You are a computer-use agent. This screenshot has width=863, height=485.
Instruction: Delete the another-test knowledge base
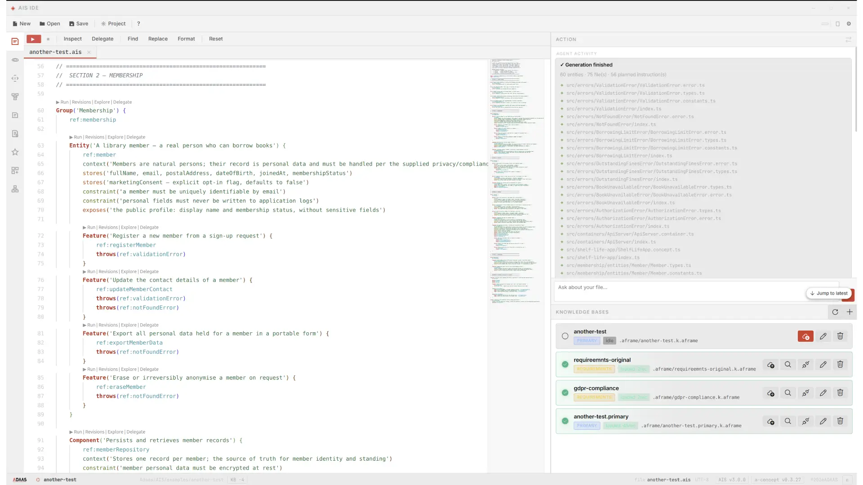click(x=840, y=336)
